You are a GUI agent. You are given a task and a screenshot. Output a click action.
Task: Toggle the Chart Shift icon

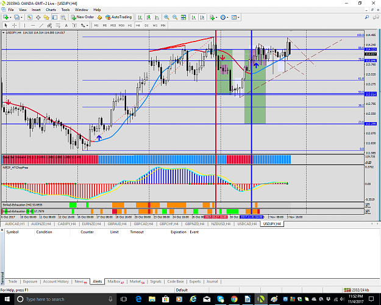(x=202, y=17)
